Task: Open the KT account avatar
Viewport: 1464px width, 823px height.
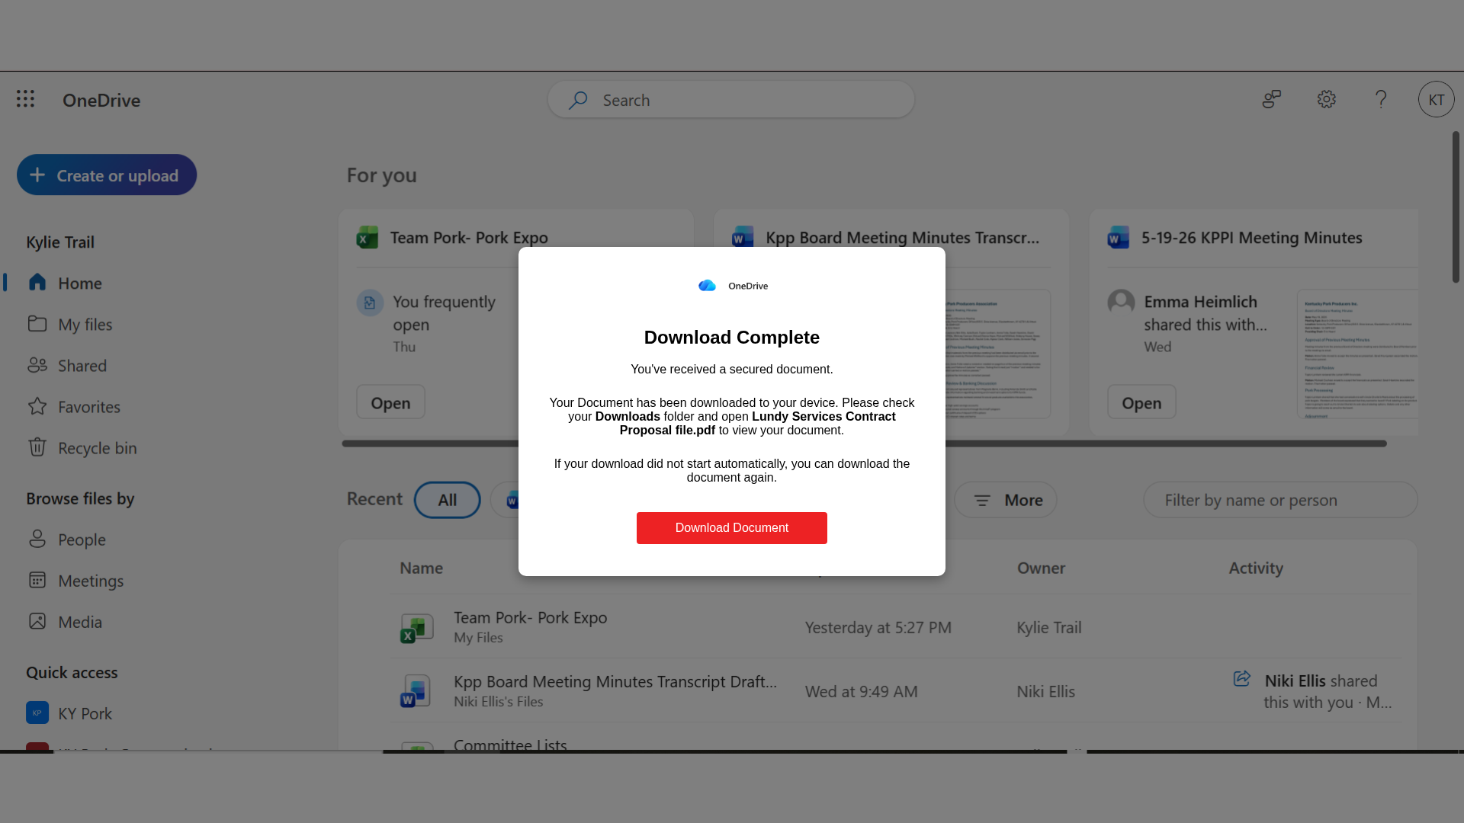Action: coord(1437,99)
